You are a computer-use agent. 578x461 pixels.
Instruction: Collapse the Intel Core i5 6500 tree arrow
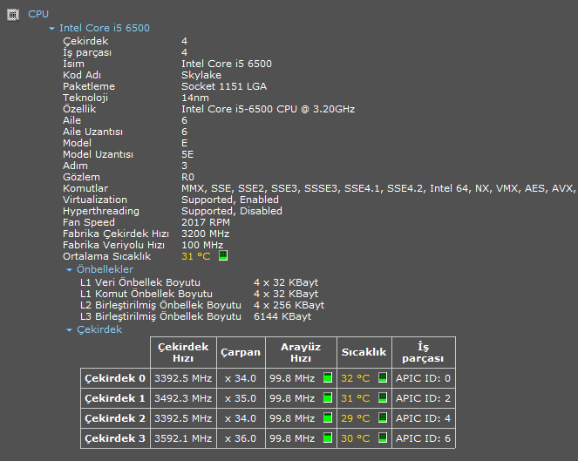coord(52,29)
